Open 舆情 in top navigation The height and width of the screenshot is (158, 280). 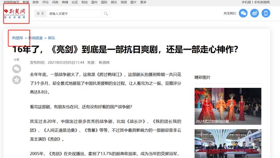tap(65, 2)
